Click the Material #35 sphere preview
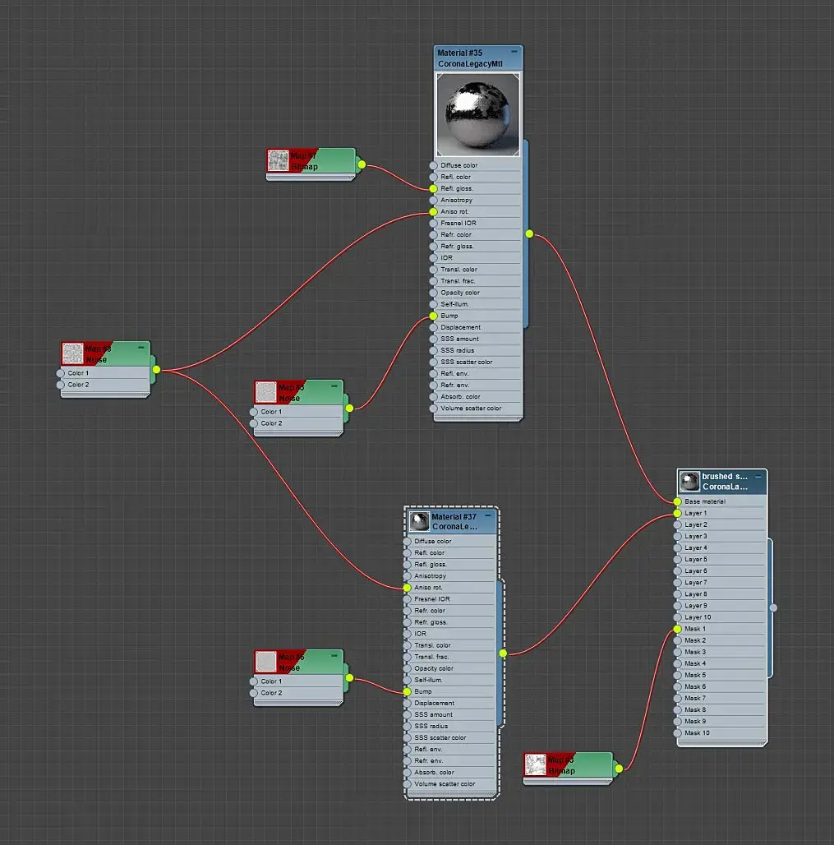This screenshot has height=845, width=834. click(478, 115)
